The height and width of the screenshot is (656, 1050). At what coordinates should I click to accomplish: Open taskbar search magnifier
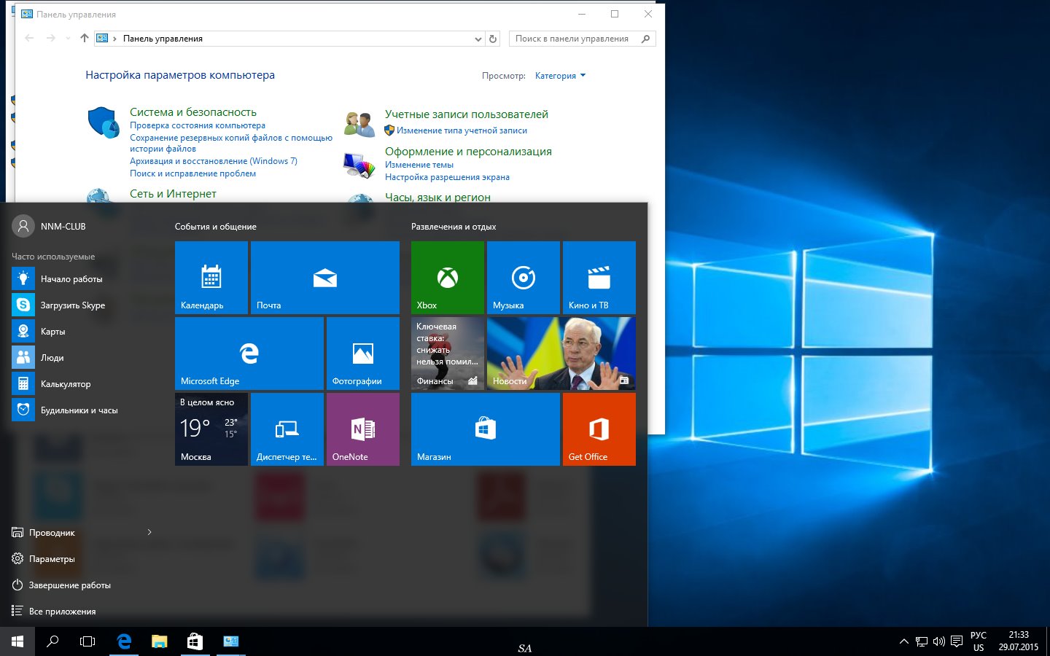click(x=52, y=641)
